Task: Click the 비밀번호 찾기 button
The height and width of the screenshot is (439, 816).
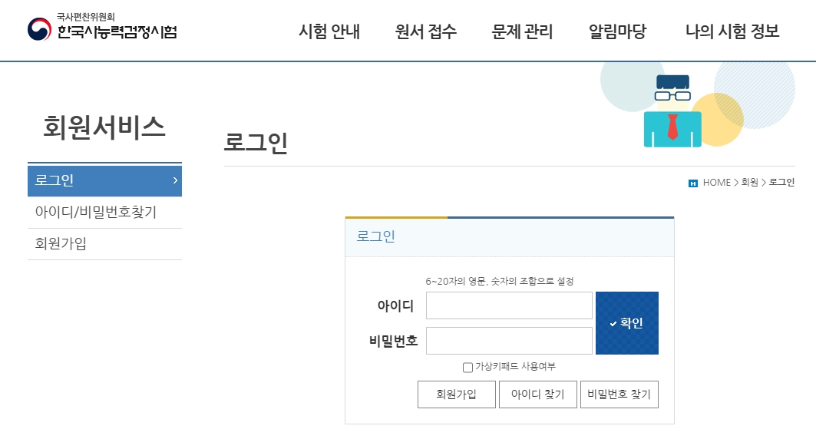Action: [619, 394]
